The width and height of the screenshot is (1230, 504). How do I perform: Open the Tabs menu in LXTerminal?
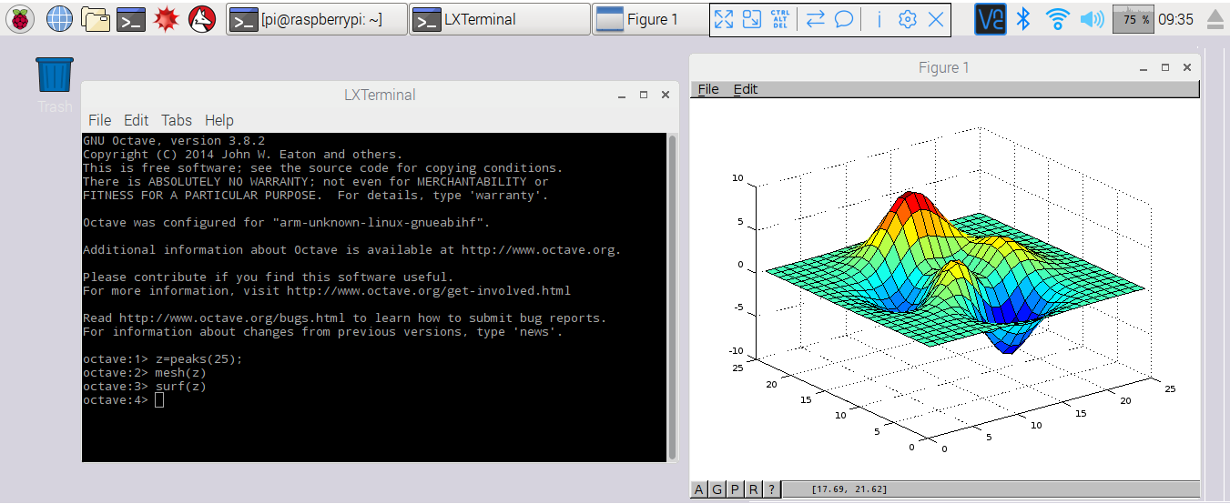click(x=177, y=120)
